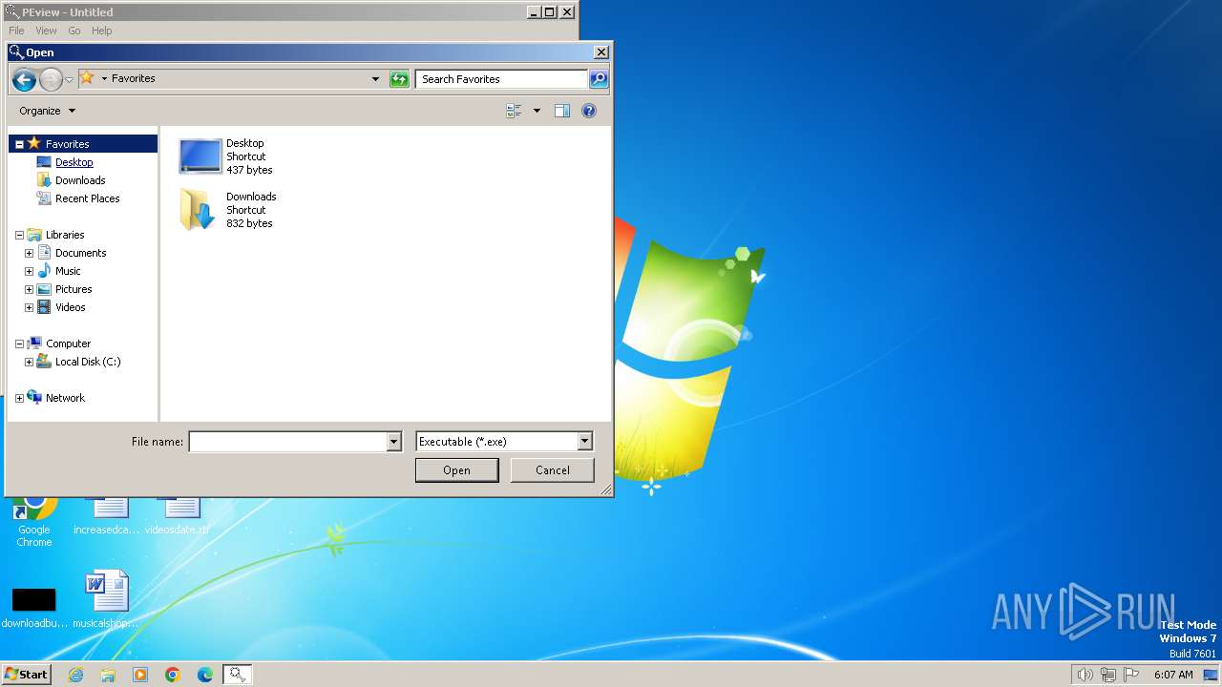Screen dimensions: 1222x687
Task: Select the Pictures library
Action: click(x=74, y=289)
